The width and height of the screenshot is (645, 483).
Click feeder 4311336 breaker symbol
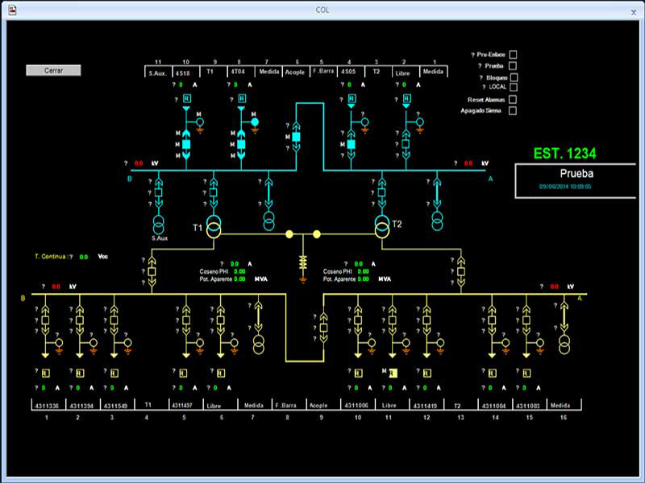(46, 320)
